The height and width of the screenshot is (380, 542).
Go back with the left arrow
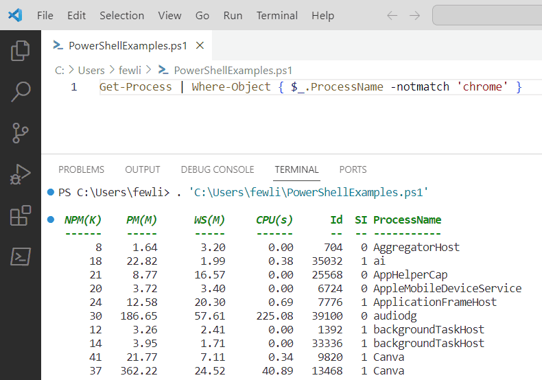(392, 16)
